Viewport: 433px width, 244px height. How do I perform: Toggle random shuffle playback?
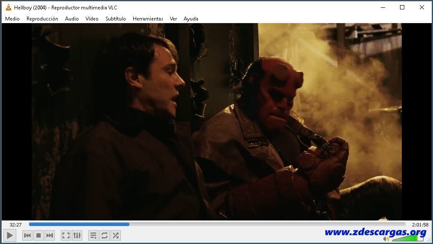point(116,235)
